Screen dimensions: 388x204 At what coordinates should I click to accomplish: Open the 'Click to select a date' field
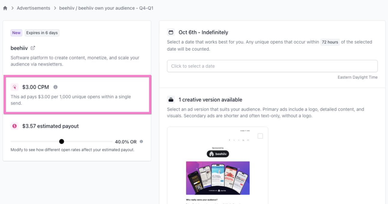coord(272,66)
